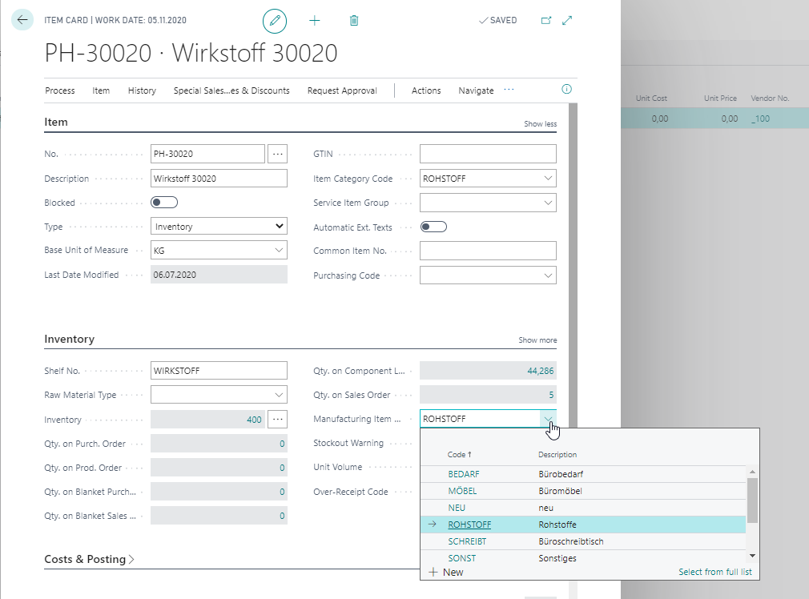Show more actions ellipsis in menu bar
Viewport: 809px width, 599px height.
(x=509, y=90)
